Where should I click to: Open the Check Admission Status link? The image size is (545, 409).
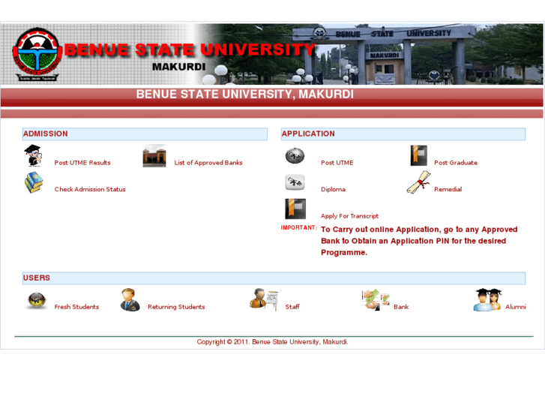click(x=90, y=189)
